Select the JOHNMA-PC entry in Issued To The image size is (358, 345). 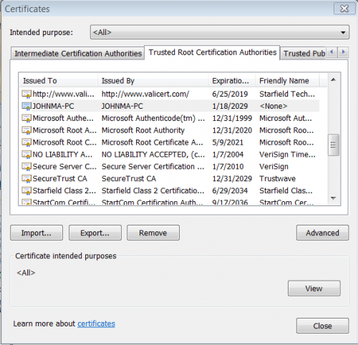pos(53,106)
